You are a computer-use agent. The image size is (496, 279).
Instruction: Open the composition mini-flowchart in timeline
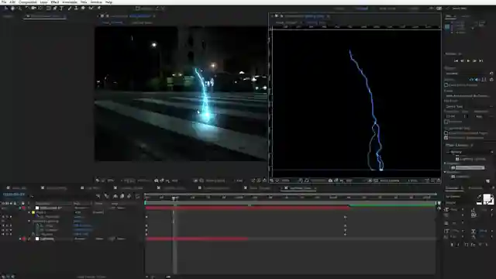[x=98, y=196]
